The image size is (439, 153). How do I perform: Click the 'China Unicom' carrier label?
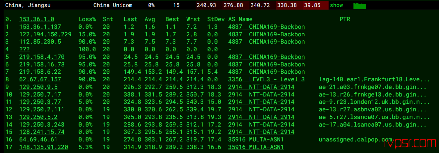point(113,5)
